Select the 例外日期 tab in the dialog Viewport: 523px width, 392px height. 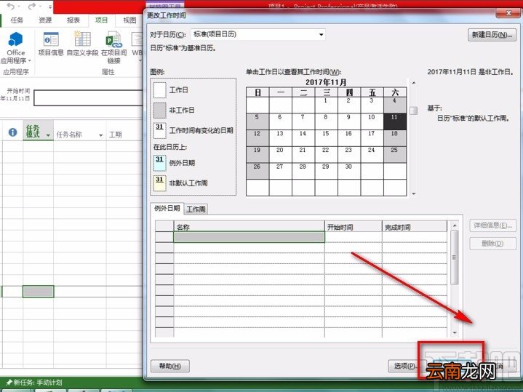[167, 209]
